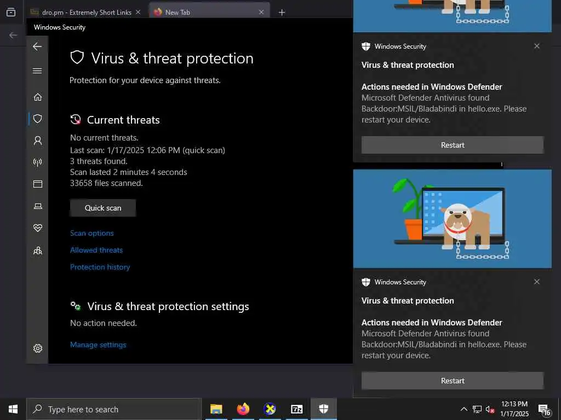This screenshot has width=561, height=420.
Task: Open Scan options link
Action: coord(92,233)
